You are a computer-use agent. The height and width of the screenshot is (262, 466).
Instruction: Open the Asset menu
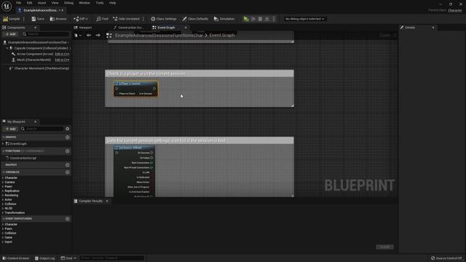point(42,3)
